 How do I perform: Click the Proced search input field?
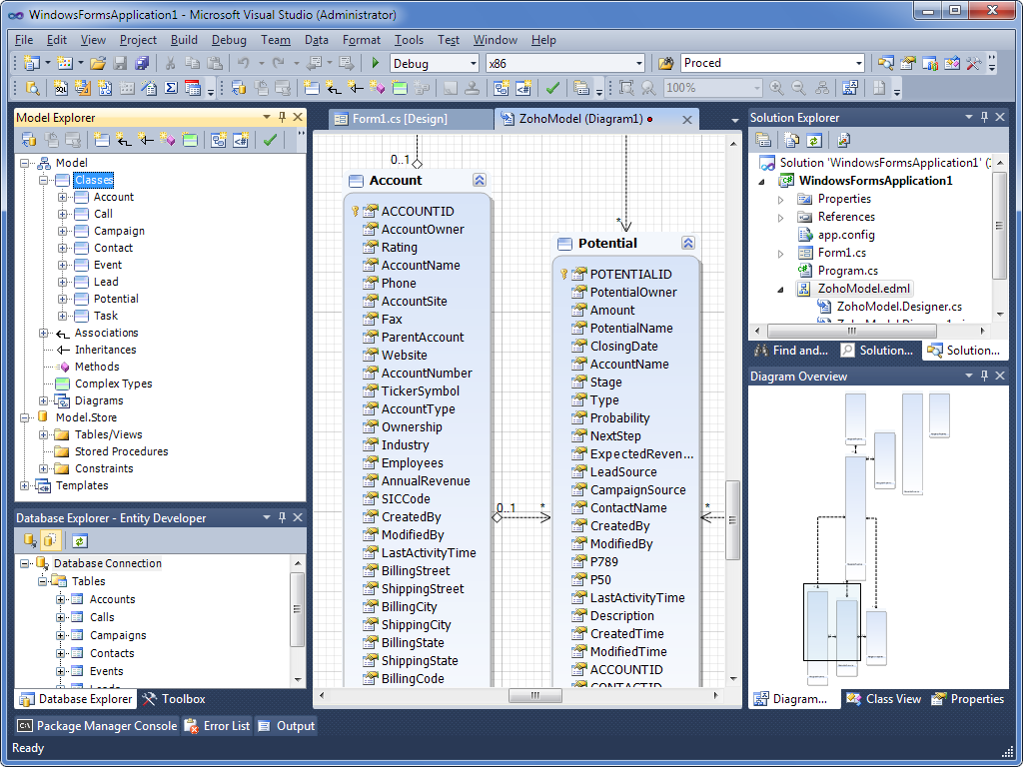[x=754, y=62]
